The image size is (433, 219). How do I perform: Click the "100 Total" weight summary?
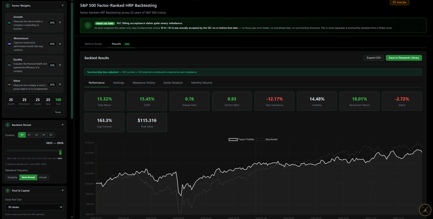(58, 101)
